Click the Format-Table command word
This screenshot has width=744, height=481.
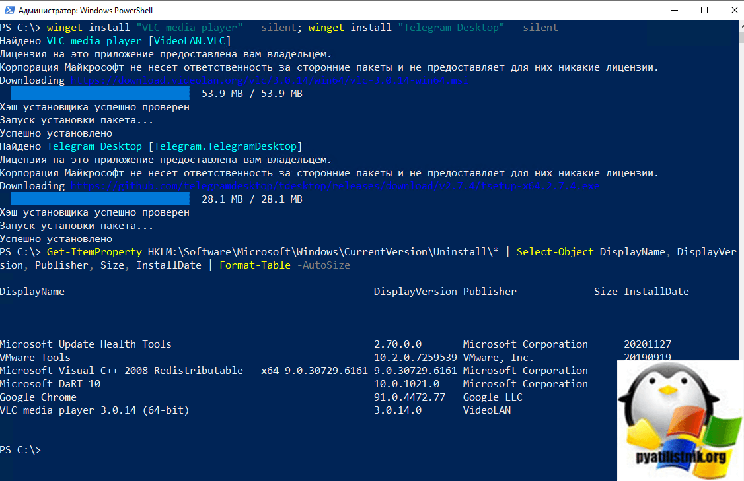click(255, 265)
